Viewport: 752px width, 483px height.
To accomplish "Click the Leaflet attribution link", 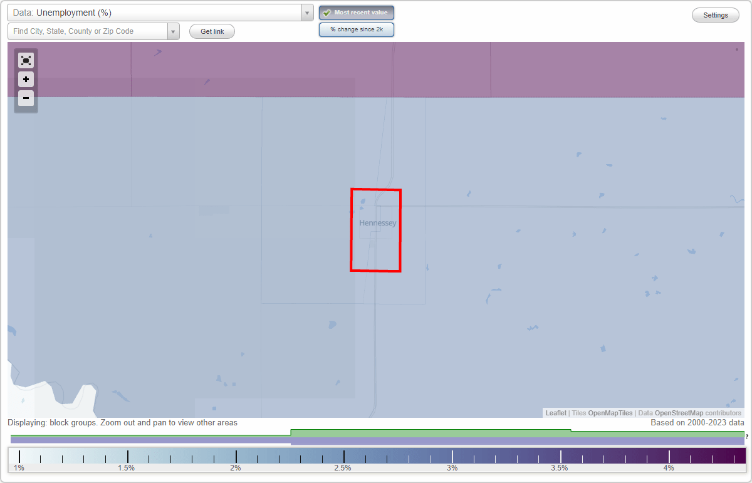I will 556,413.
